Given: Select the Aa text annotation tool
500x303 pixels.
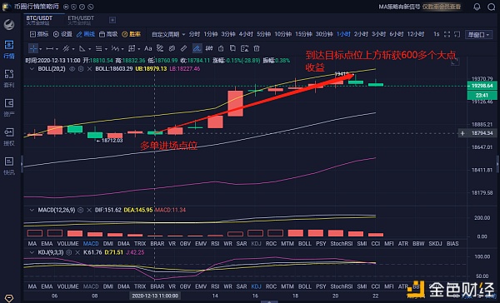Looking at the screenshot, I should (148, 48).
